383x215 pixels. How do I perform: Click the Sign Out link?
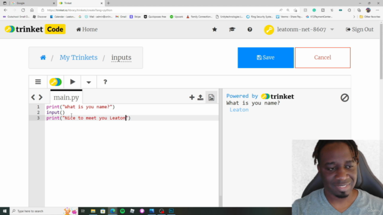[x=360, y=29]
